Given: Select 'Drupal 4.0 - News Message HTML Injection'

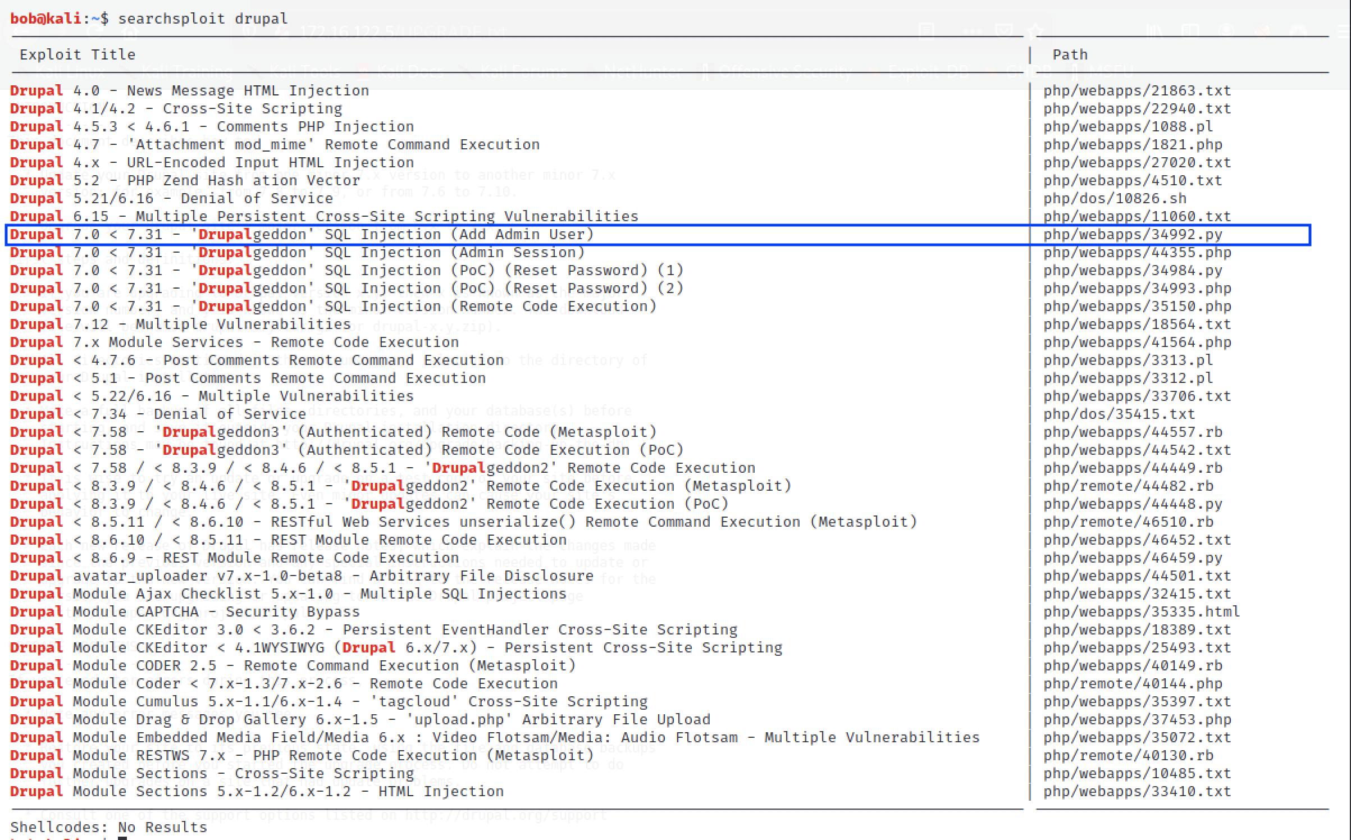Looking at the screenshot, I should [x=190, y=90].
